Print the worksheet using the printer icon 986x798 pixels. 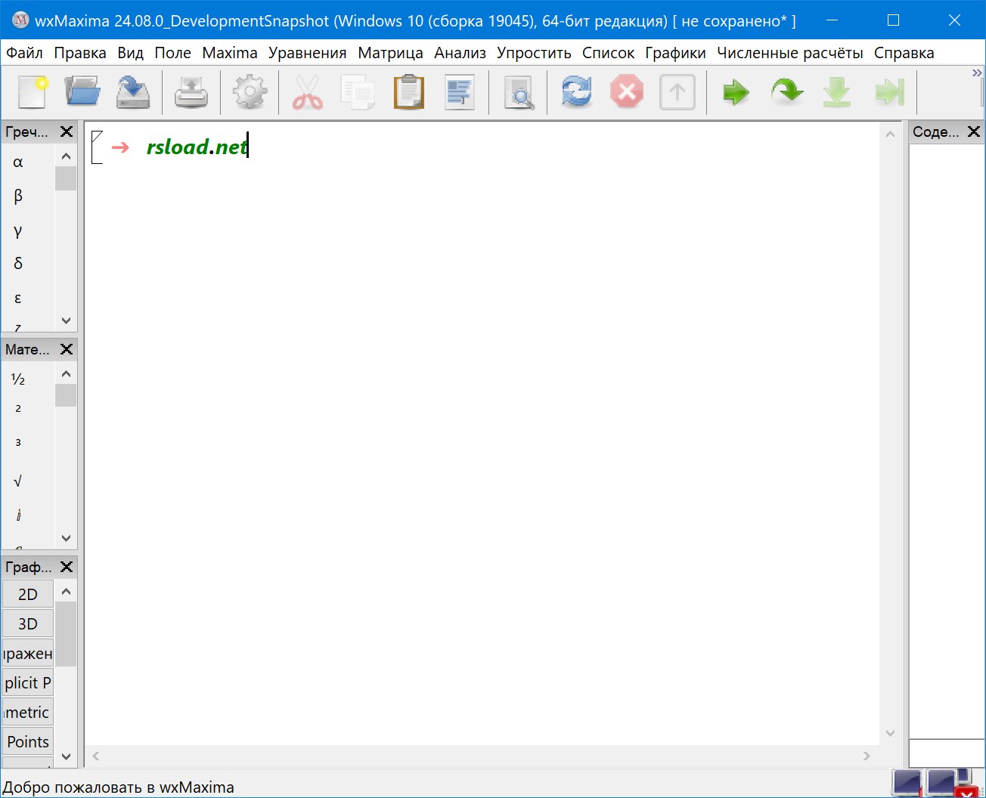(x=191, y=93)
